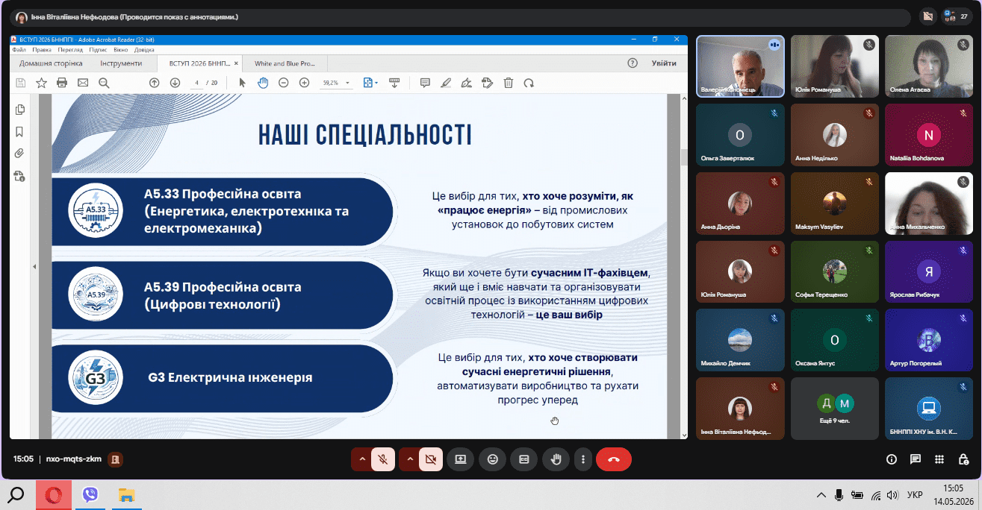Toggle the microphone mute button
The width and height of the screenshot is (982, 510).
point(383,459)
